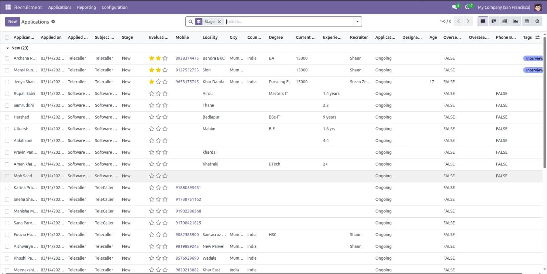The height and width of the screenshot is (274, 547).
Task: Open the company switcher My Company
Action: [504, 7]
